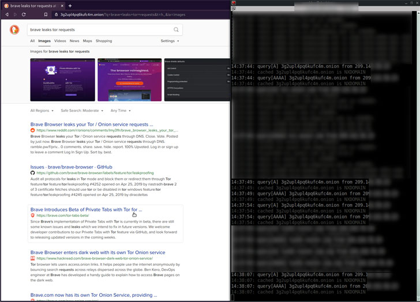Click the DuckDuckGo logo
This screenshot has width=420, height=302.
tap(14, 29)
